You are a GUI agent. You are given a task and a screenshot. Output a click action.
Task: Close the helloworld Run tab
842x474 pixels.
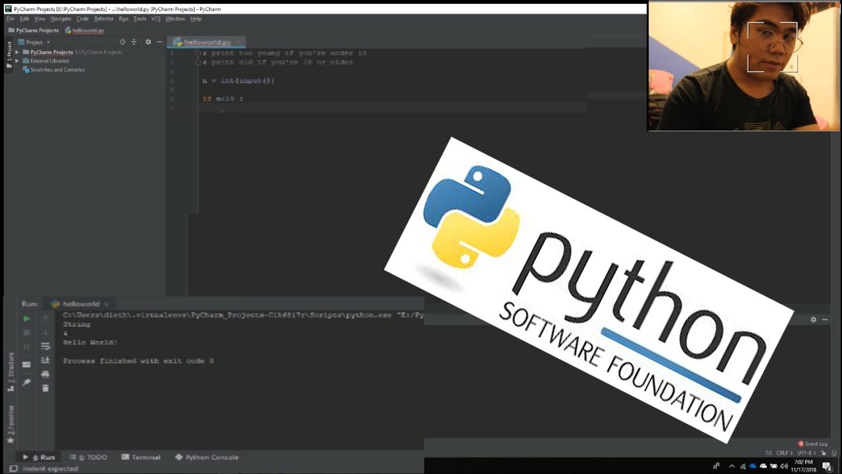pos(106,304)
